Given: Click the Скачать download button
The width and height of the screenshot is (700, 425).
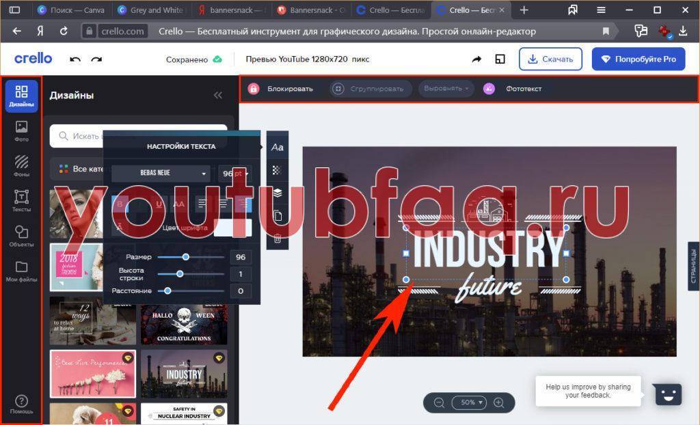Looking at the screenshot, I should [x=550, y=59].
